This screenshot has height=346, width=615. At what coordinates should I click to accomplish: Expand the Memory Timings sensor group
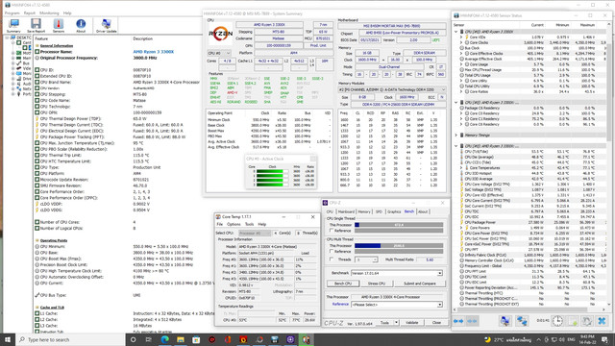coord(456,135)
